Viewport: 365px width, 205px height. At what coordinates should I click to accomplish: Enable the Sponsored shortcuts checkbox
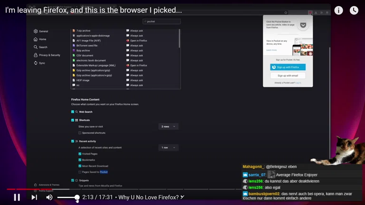[x=80, y=133]
